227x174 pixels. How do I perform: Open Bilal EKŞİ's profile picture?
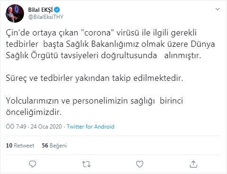pos(15,13)
